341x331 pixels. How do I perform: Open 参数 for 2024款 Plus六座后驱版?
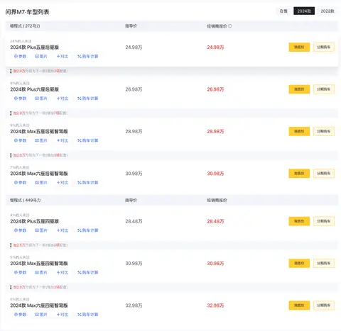(x=20, y=99)
